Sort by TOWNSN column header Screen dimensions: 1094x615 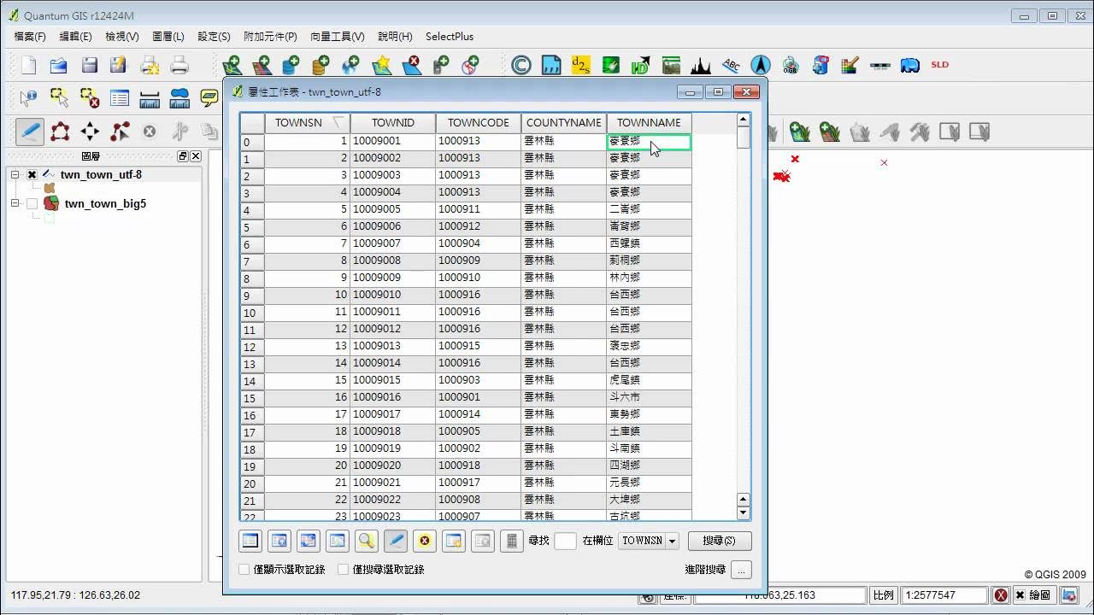[307, 123]
